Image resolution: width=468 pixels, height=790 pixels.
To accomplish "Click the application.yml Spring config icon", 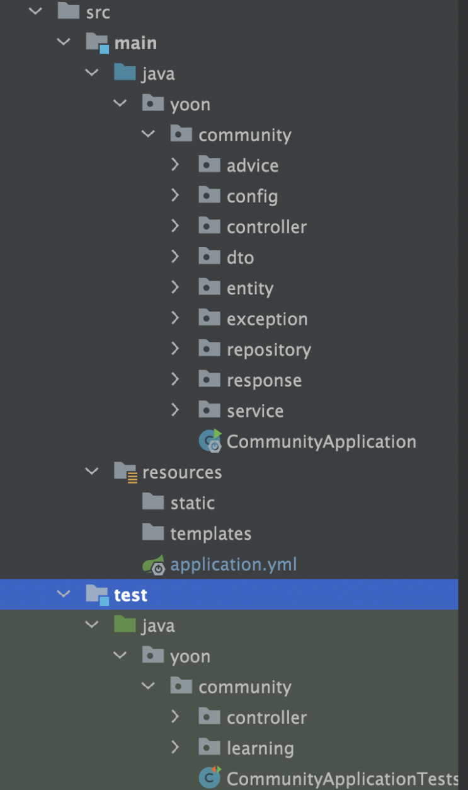I will click(x=154, y=564).
